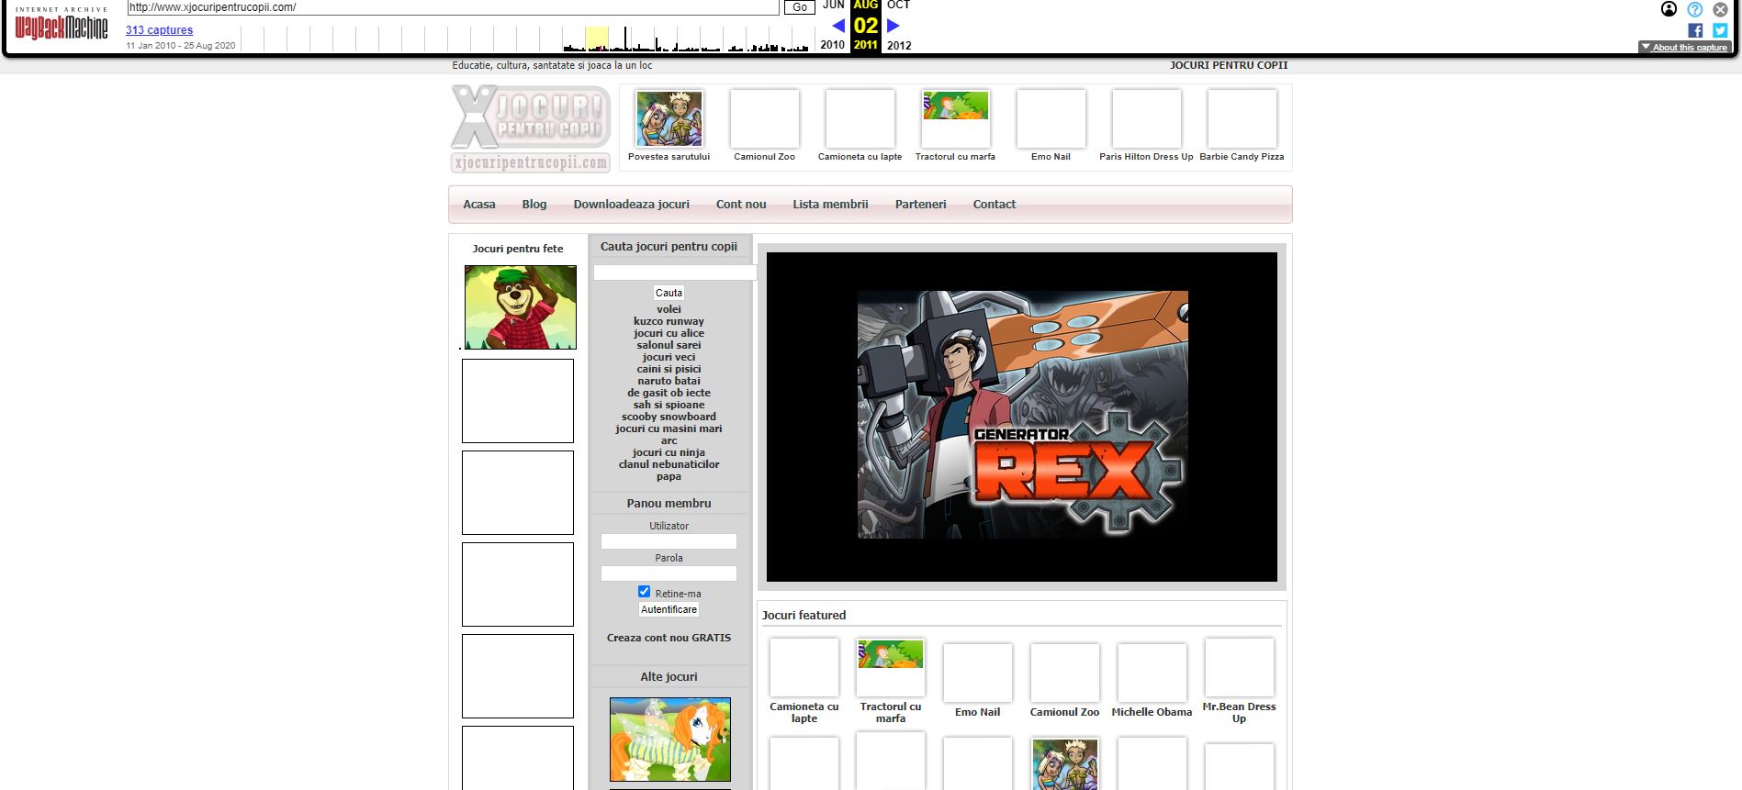Open the Downloadeaza jocuri menu item
This screenshot has height=790, width=1742.
[x=631, y=205]
